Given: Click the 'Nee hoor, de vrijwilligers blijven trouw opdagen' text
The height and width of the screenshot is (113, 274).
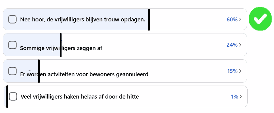Looking at the screenshot, I should [83, 20].
